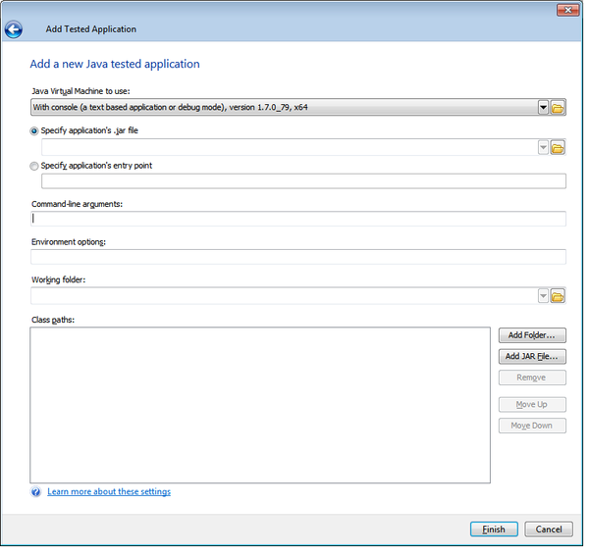Click into the Environment options field
Screen dimensions: 589x555
298,257
